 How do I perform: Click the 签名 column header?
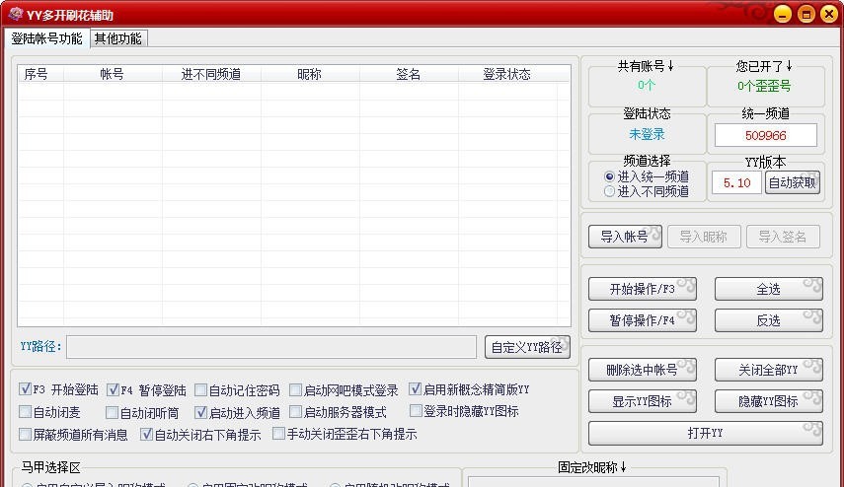click(409, 74)
